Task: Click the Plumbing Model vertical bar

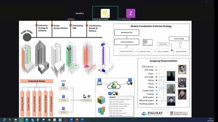Action: tap(51, 104)
